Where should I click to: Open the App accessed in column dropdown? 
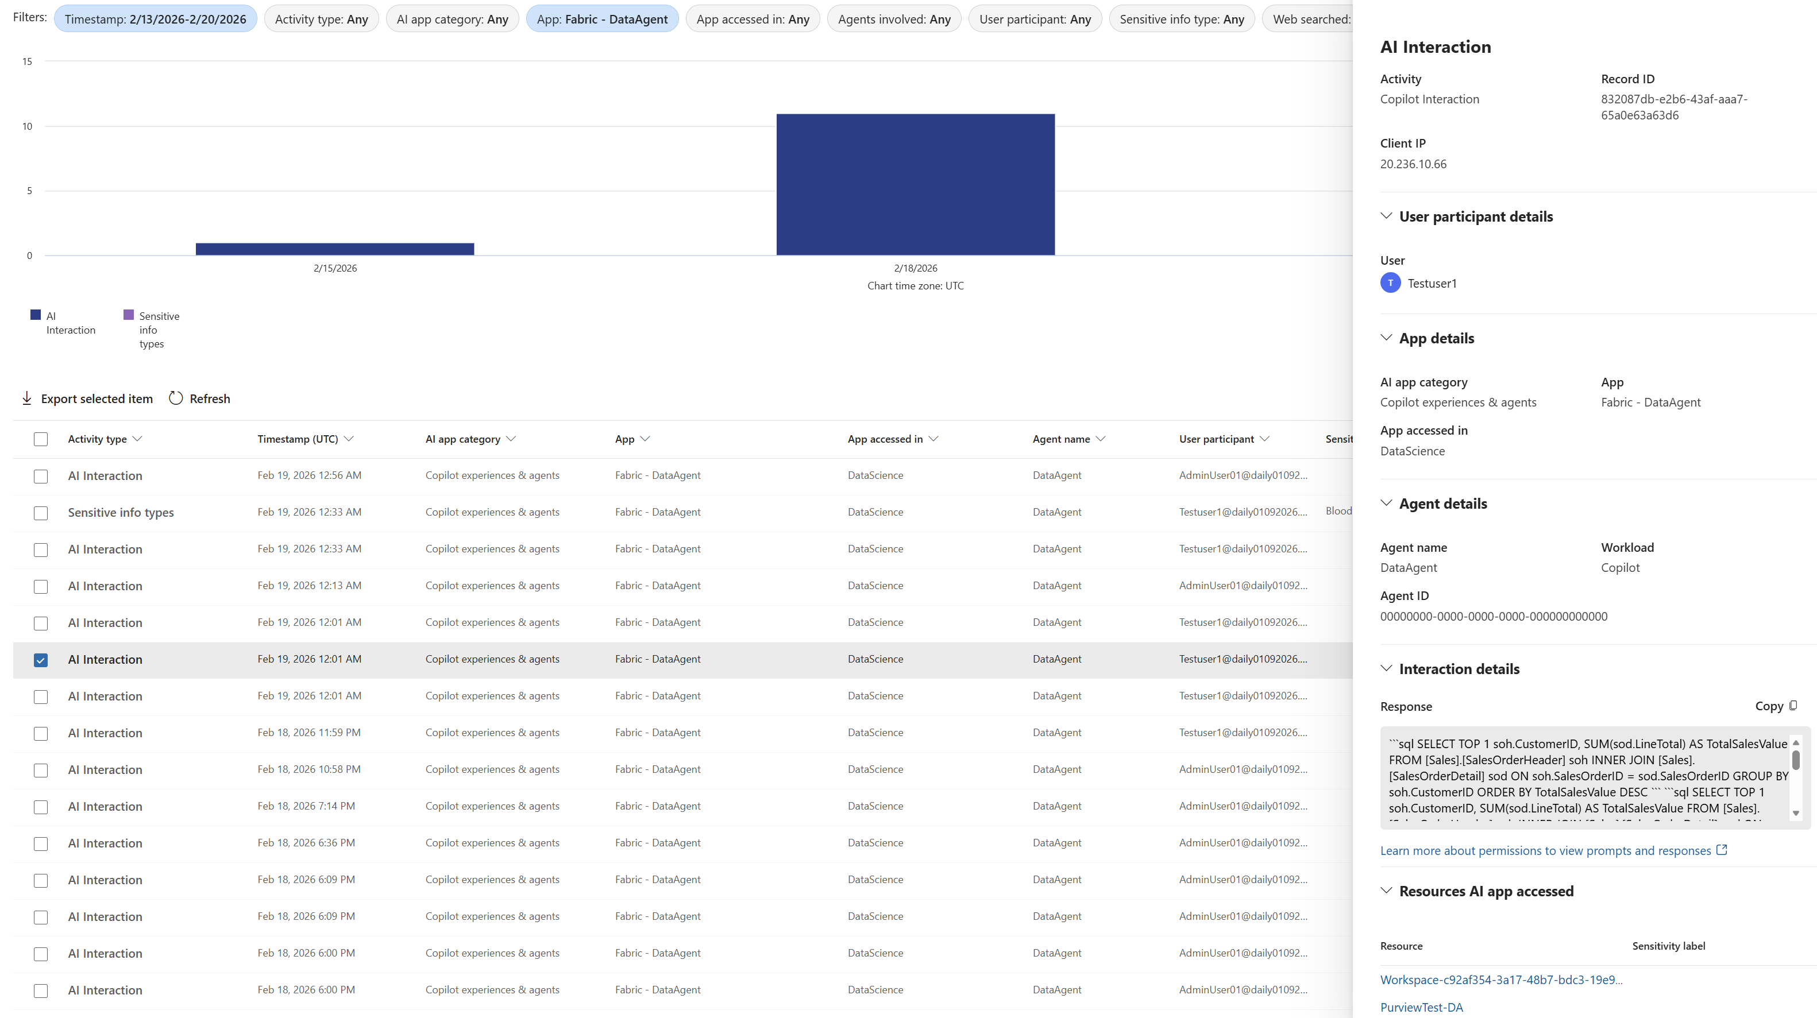(893, 439)
